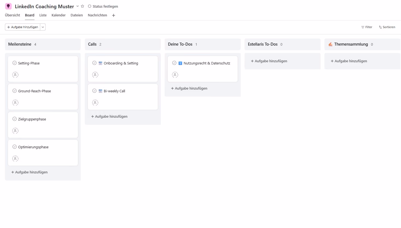Mark Setting-Phase task complete
The image size is (401, 228).
(x=14, y=63)
